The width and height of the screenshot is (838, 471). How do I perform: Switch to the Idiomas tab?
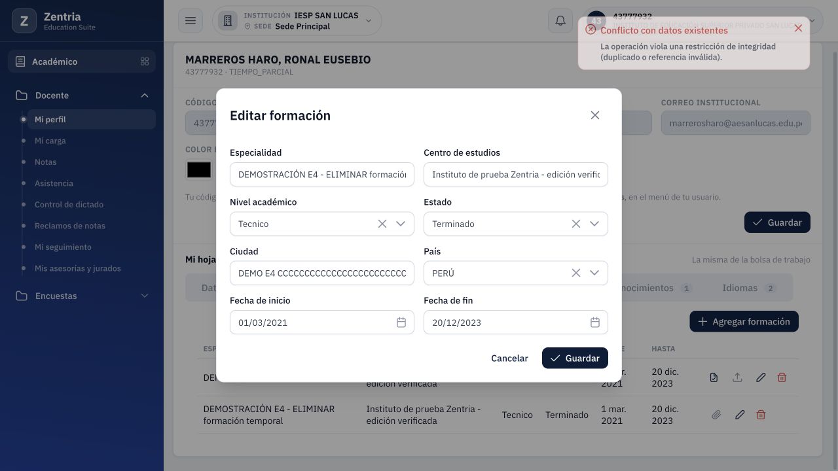(x=748, y=288)
